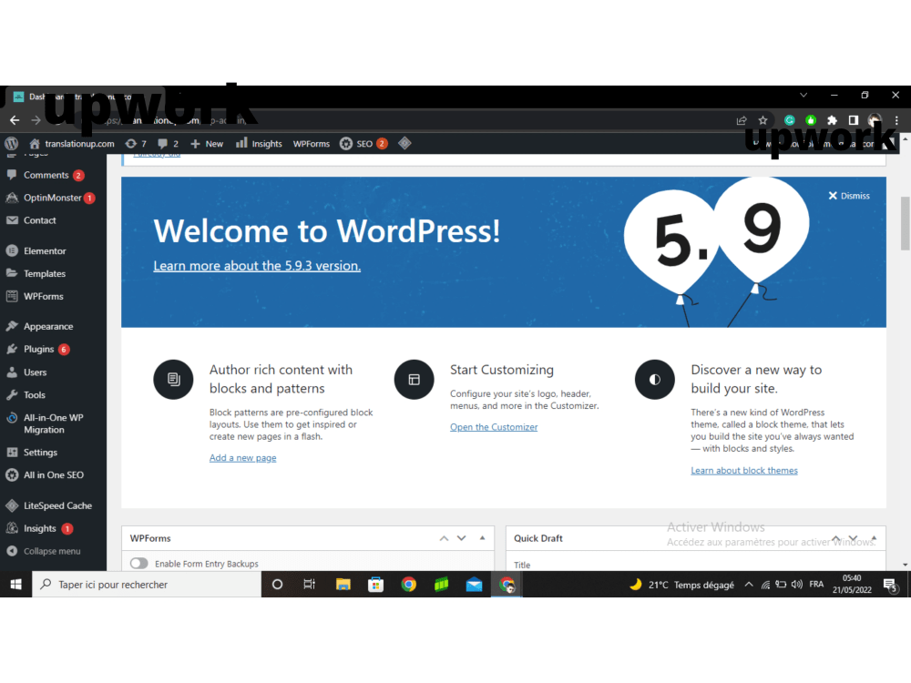The height and width of the screenshot is (683, 911).
Task: Open Chrome side panel icon
Action: coord(854,120)
